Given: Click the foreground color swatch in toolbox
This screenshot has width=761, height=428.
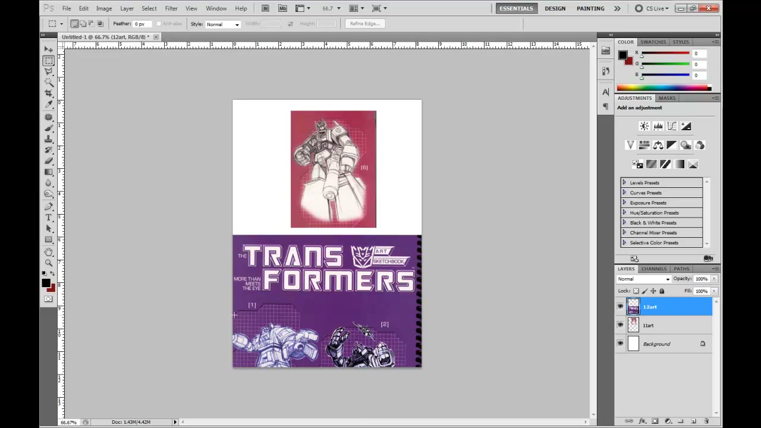Looking at the screenshot, I should tap(46, 283).
